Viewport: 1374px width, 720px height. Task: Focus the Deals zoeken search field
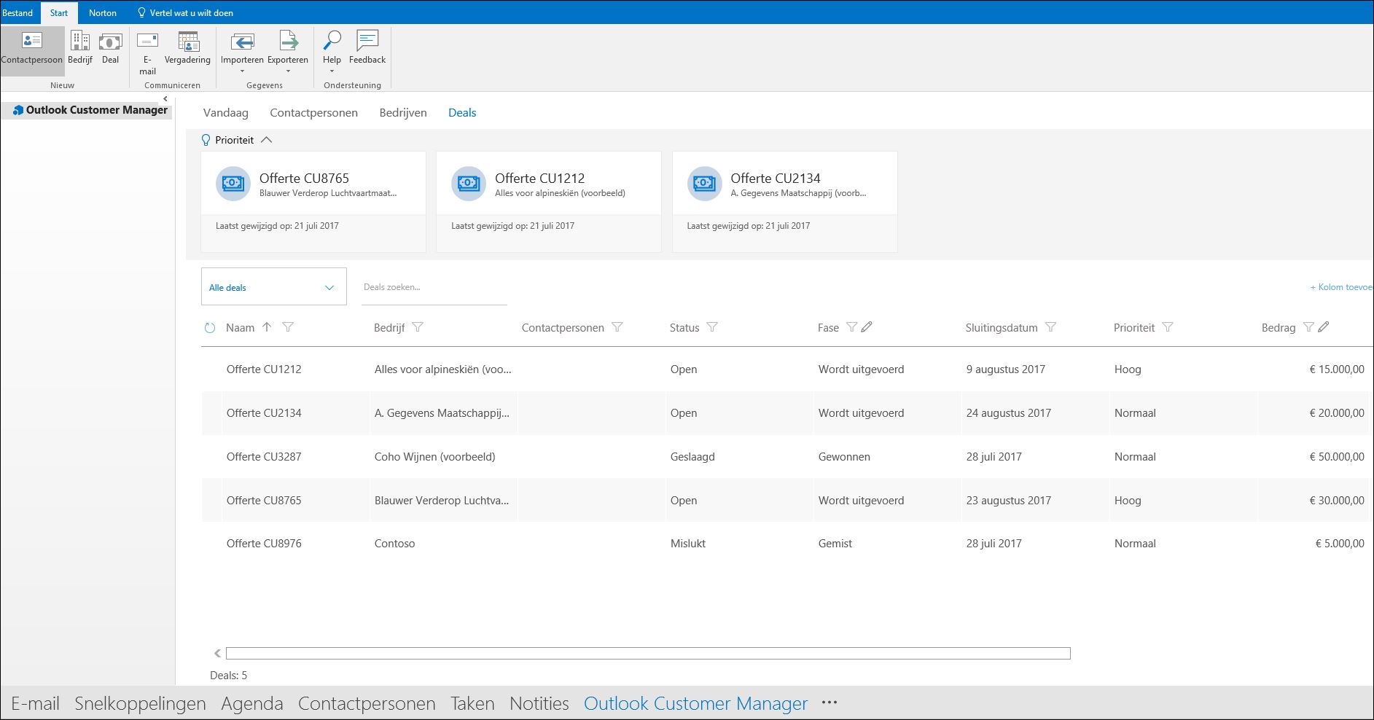434,287
